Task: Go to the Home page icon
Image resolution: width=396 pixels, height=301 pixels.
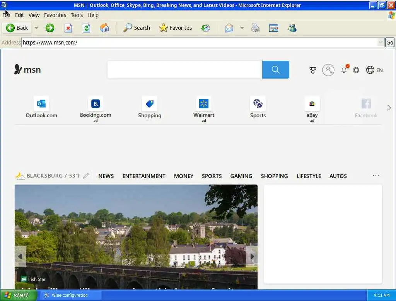Action: [x=104, y=28]
